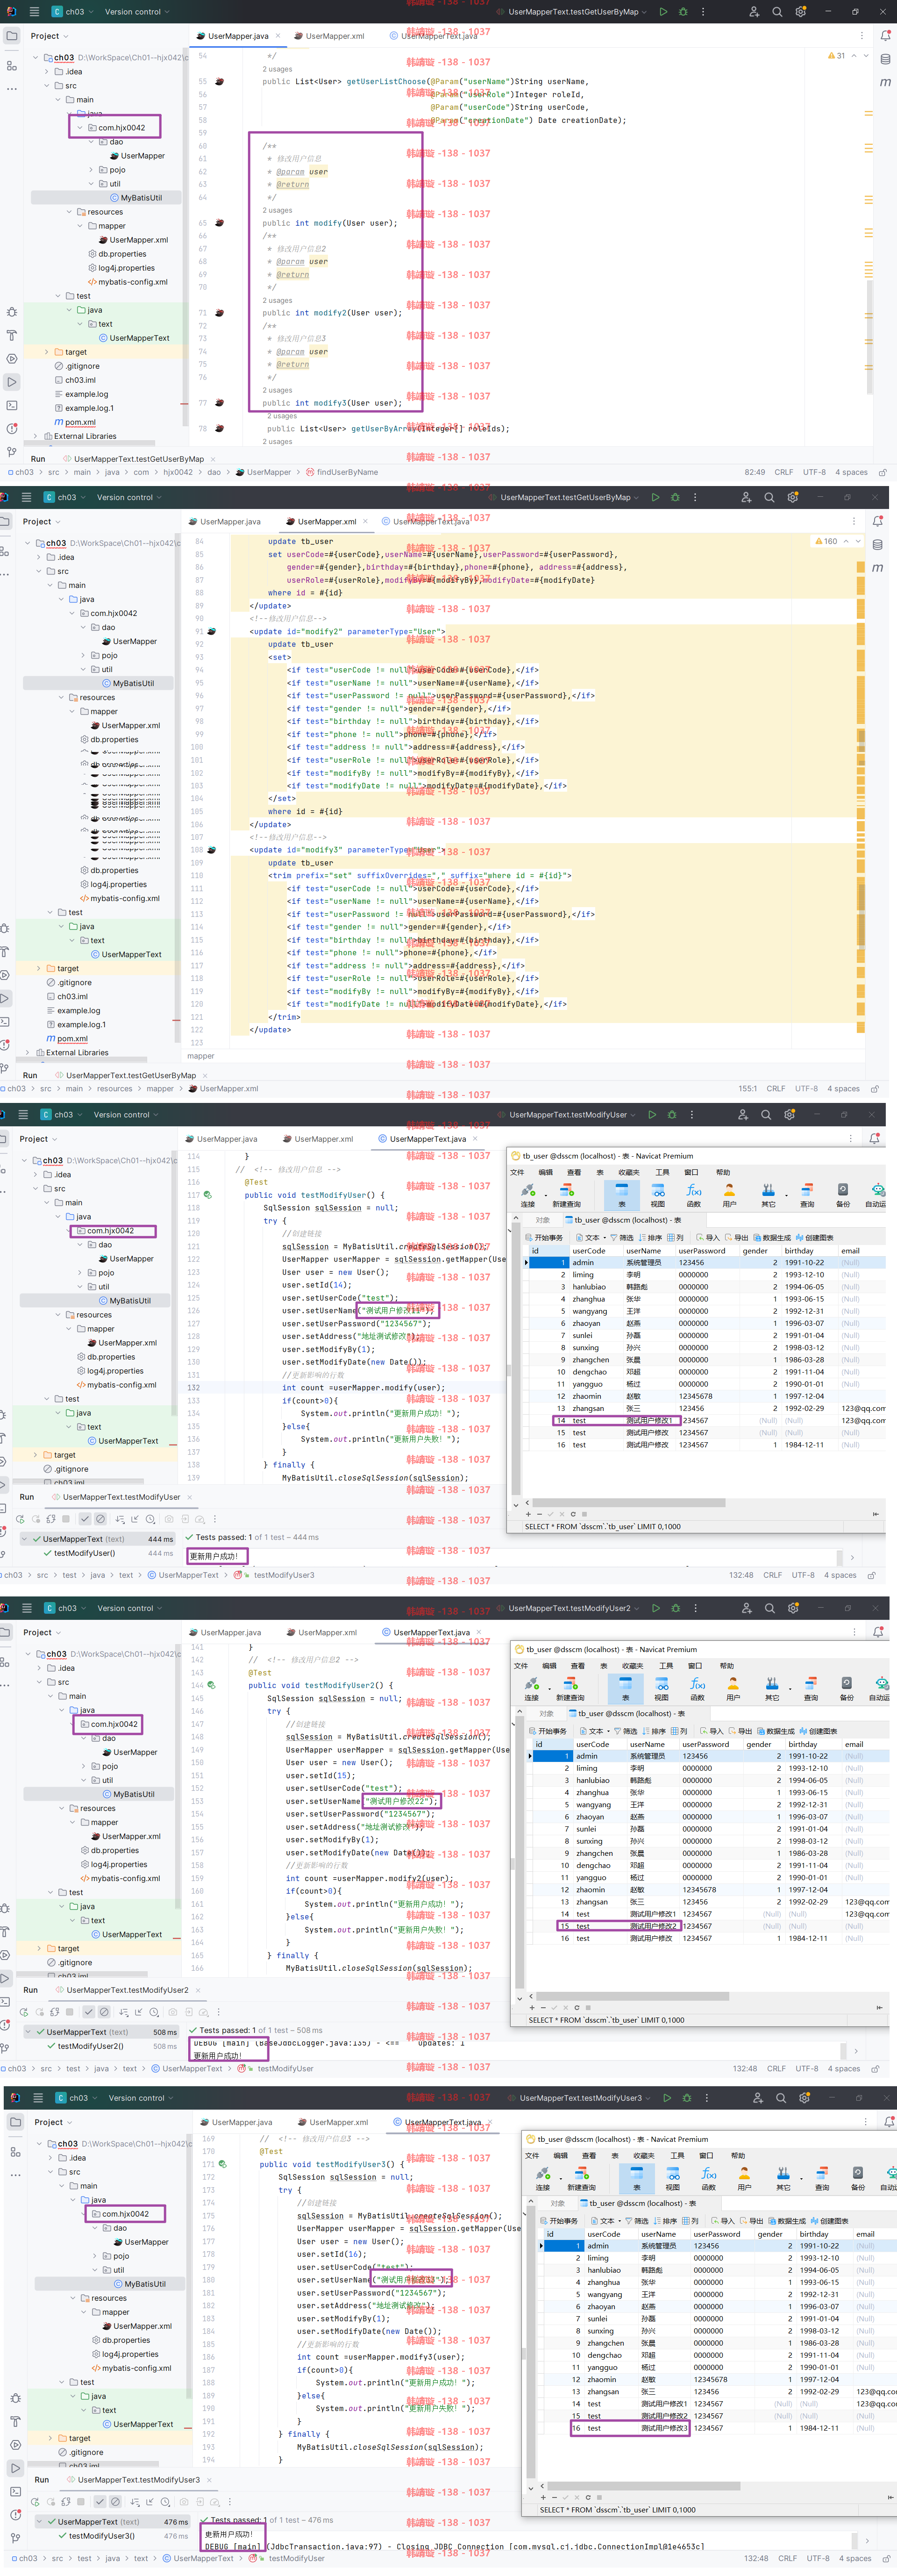Toggle 列 columns in testModifyUser3 Navicat window
Image resolution: width=897 pixels, height=2576 pixels.
click(x=689, y=2221)
